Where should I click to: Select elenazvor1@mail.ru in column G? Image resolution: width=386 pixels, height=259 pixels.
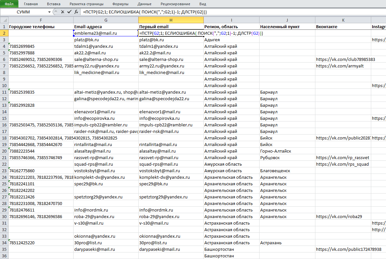pyautogui.click(x=106, y=112)
